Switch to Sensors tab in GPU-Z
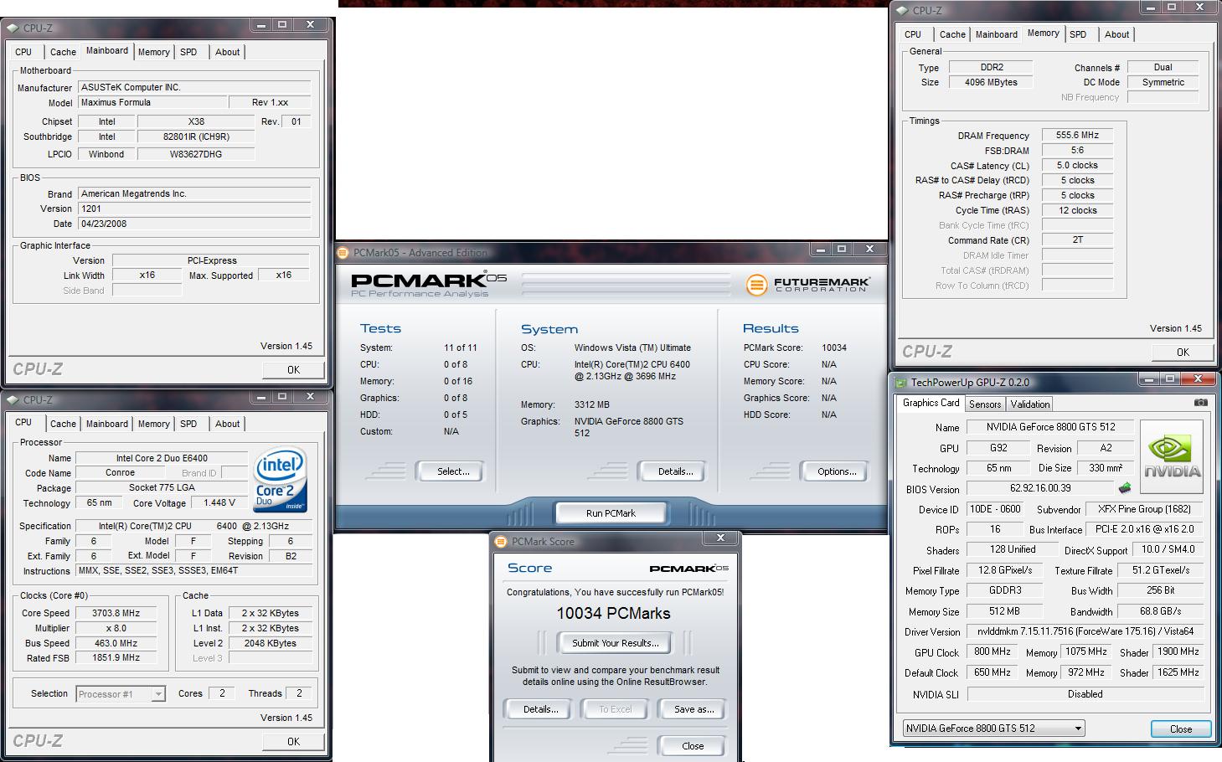The height and width of the screenshot is (762, 1222). point(985,404)
